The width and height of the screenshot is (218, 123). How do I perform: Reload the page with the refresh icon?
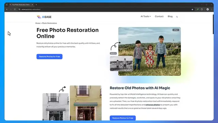pyautogui.click(x=15, y=9)
